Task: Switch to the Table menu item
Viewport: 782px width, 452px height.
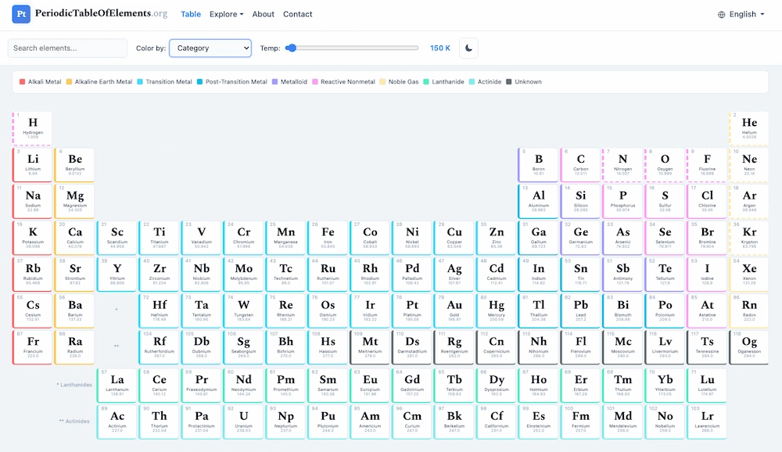Action: [191, 13]
